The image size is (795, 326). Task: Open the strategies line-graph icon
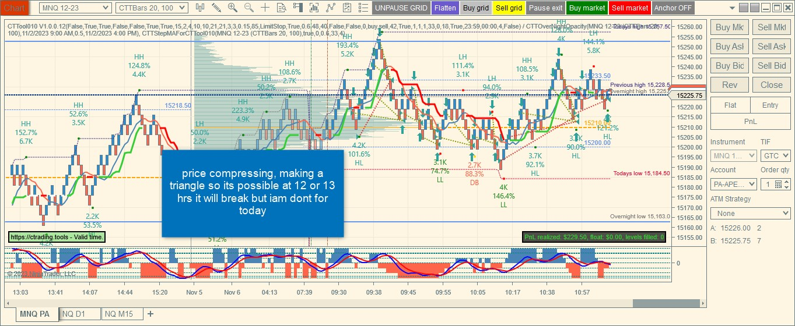pos(331,8)
